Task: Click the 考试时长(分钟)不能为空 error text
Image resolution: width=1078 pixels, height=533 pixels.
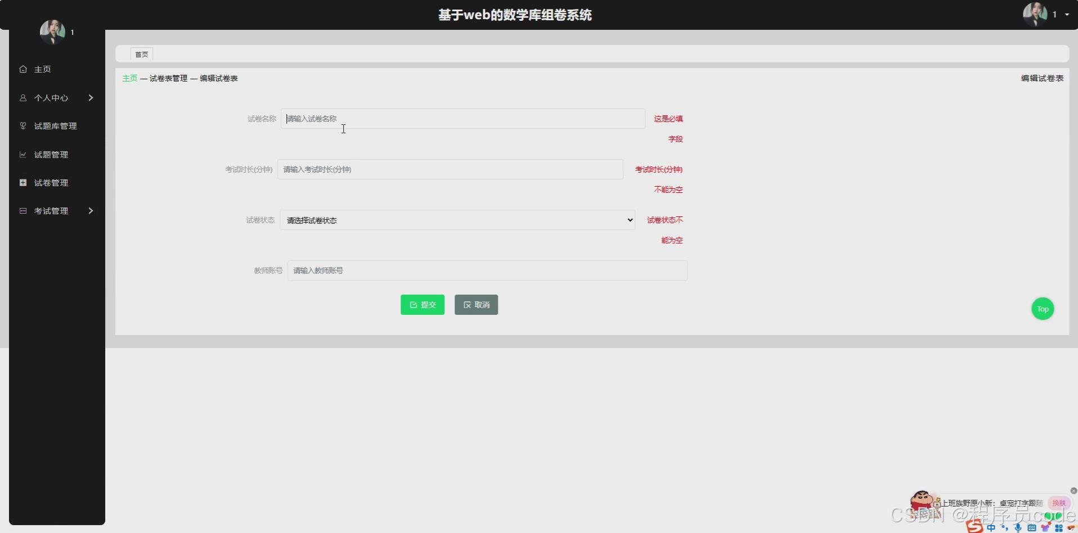Action: (x=659, y=179)
